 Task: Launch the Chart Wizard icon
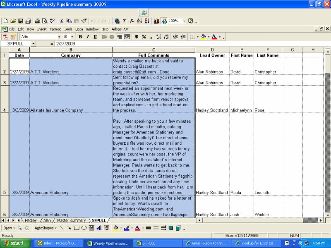tap(156, 21)
